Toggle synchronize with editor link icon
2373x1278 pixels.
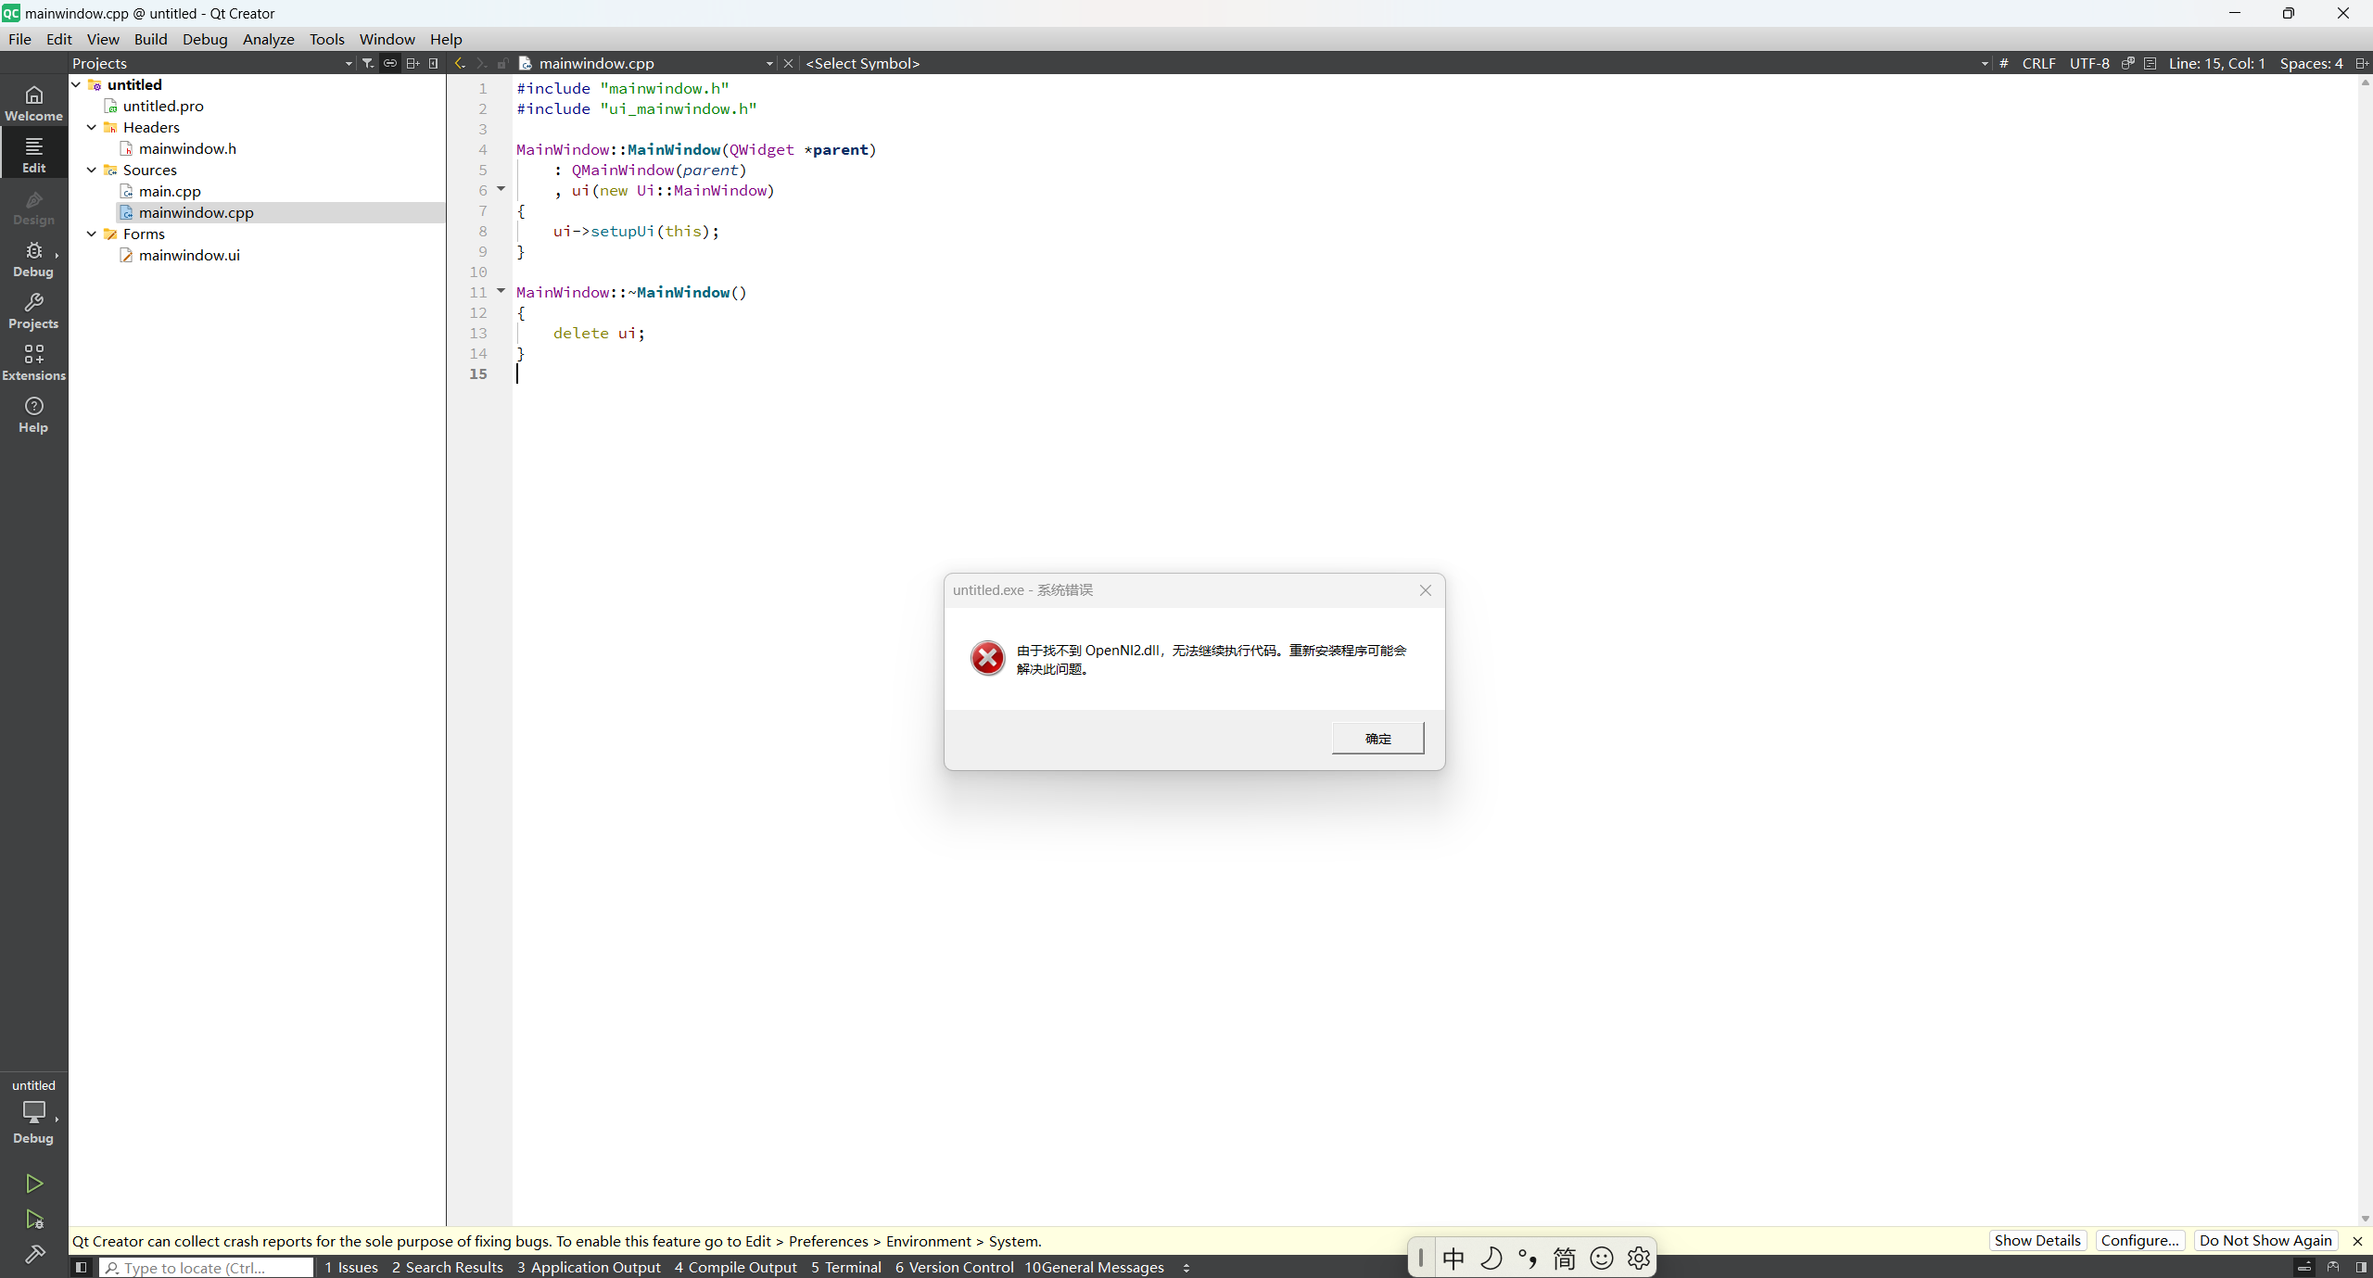click(x=389, y=63)
